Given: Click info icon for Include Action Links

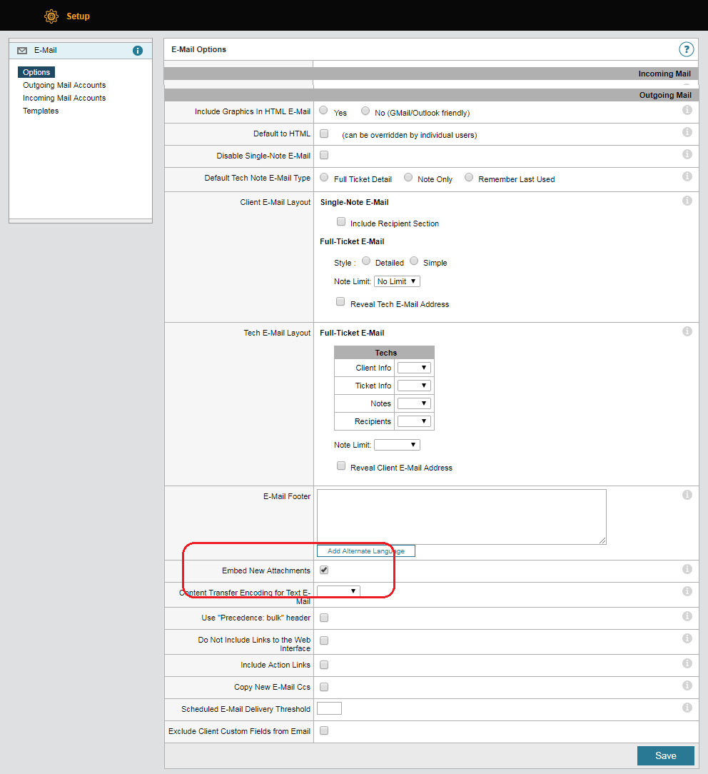Looking at the screenshot, I should point(687,663).
